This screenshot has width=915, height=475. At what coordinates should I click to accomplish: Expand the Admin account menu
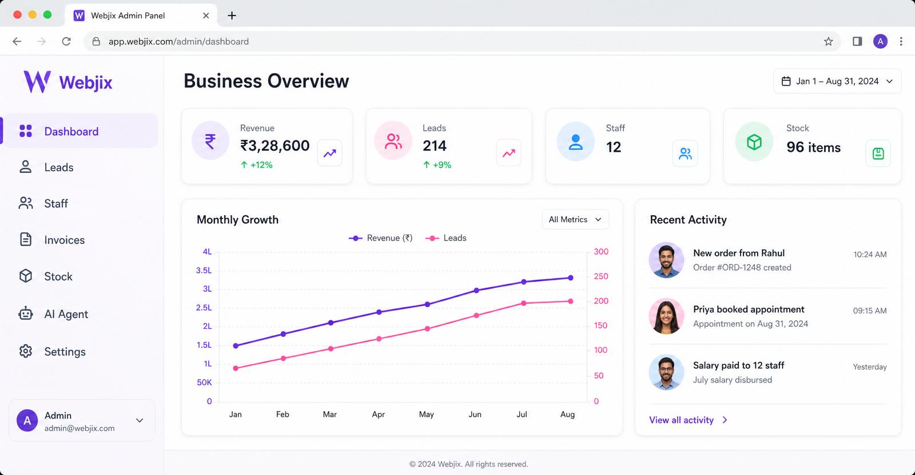82,421
